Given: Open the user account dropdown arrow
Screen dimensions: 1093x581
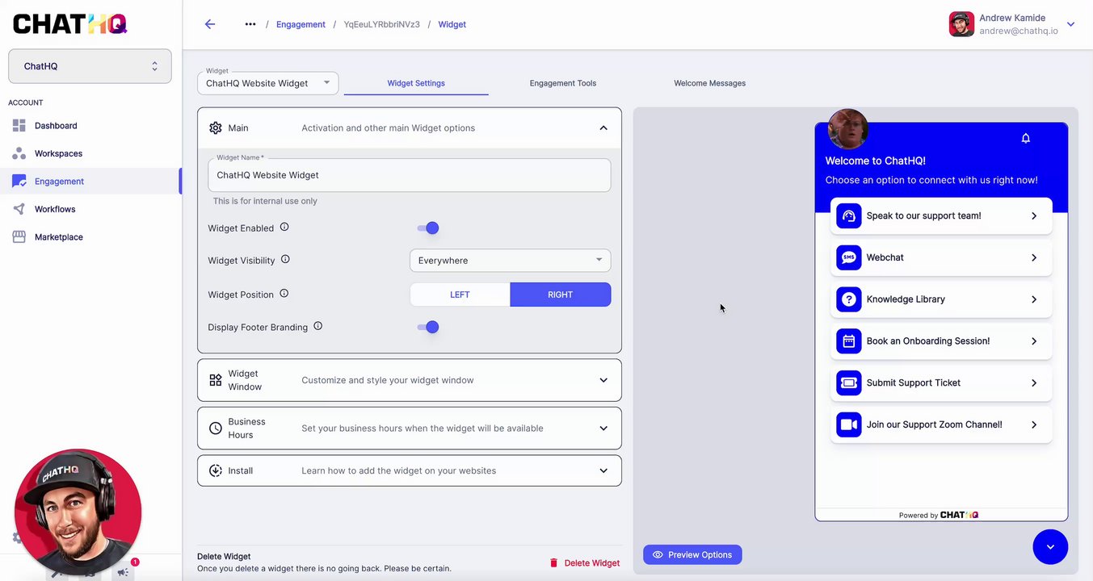Looking at the screenshot, I should [x=1070, y=24].
